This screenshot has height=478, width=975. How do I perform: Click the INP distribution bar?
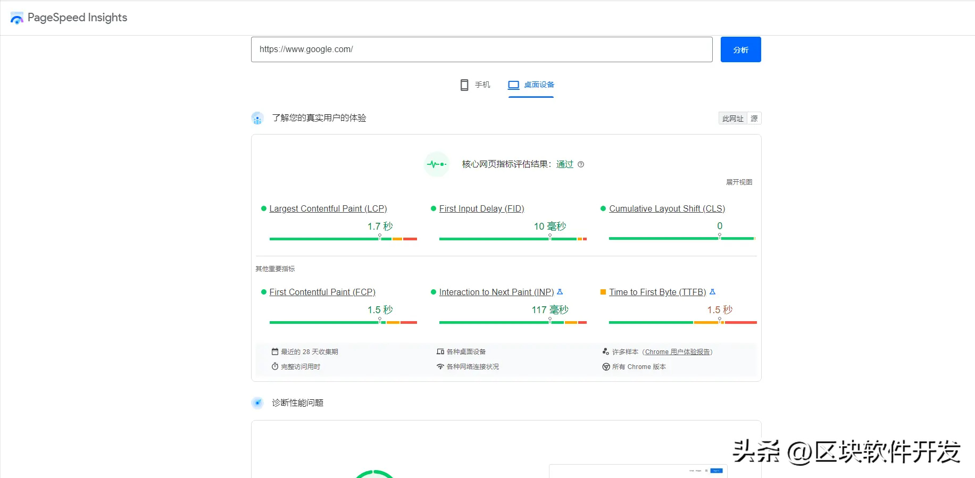(513, 322)
